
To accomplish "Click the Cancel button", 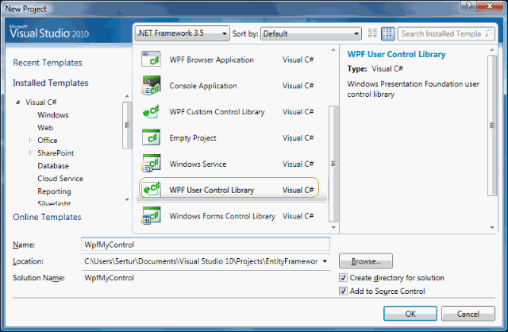I will 468,314.
